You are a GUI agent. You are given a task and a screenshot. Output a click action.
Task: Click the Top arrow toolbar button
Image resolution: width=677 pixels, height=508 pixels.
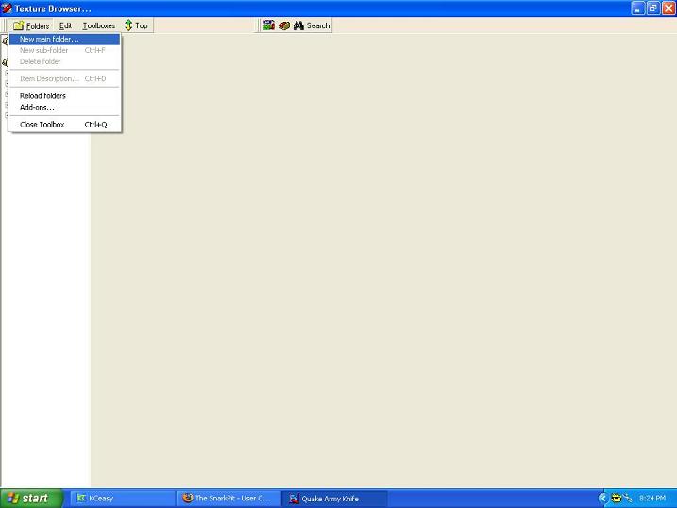[x=136, y=25]
